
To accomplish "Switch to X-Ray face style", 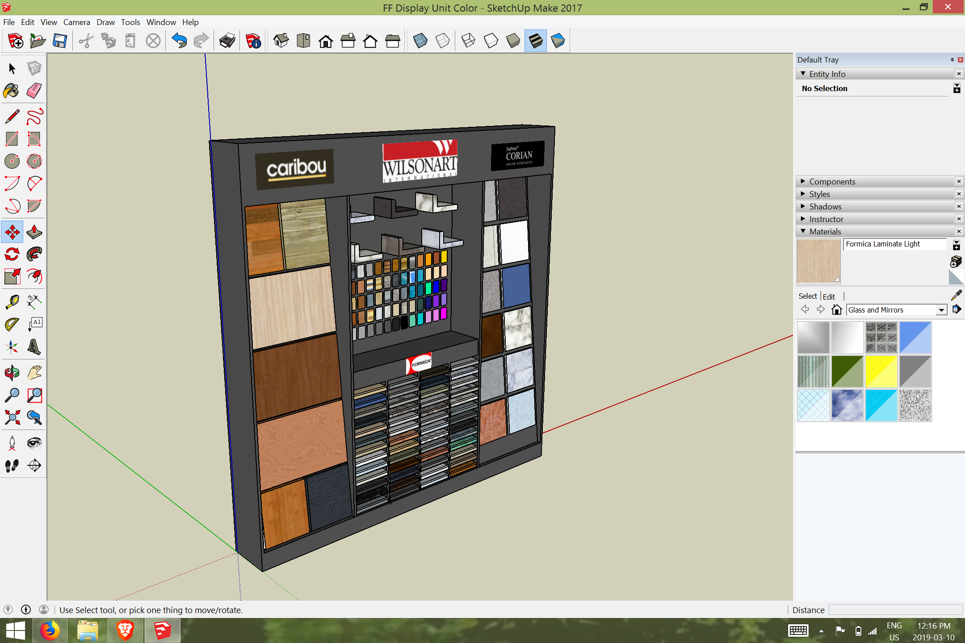I will pos(420,41).
